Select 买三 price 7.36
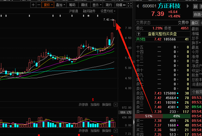 point(158,130)
